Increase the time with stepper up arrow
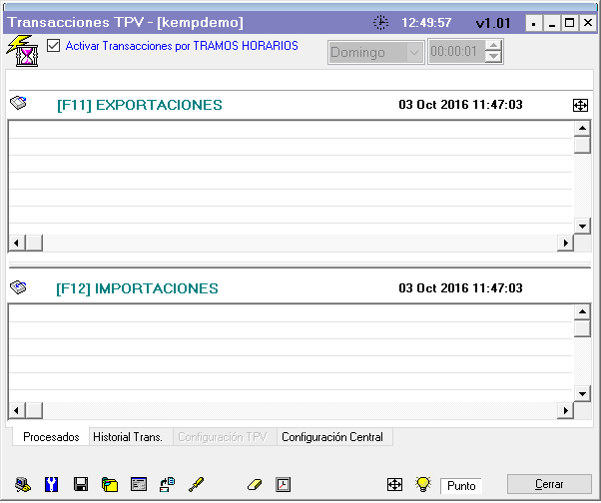601x503 pixels. pos(493,47)
